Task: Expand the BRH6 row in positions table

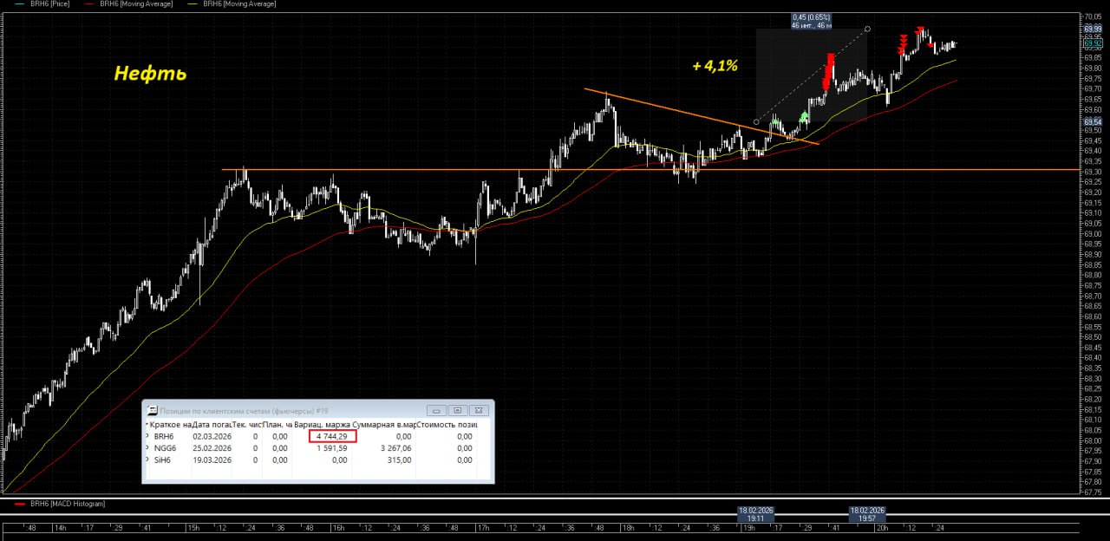Action: click(x=147, y=436)
